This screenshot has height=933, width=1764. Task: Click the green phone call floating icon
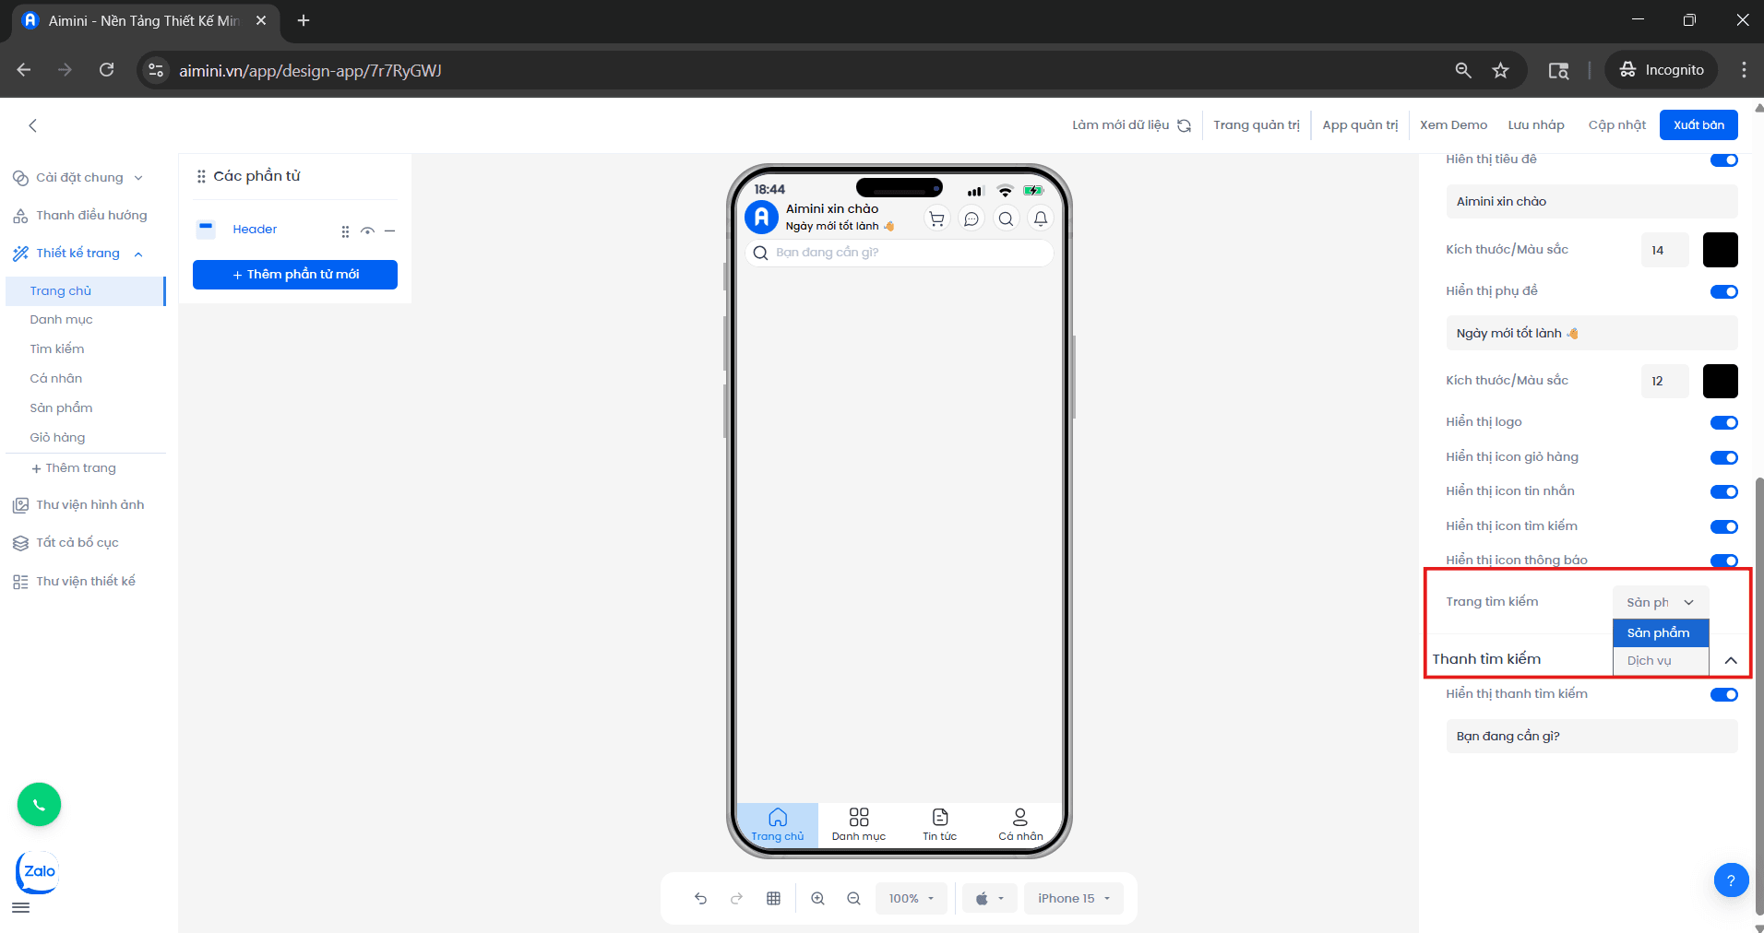38,804
